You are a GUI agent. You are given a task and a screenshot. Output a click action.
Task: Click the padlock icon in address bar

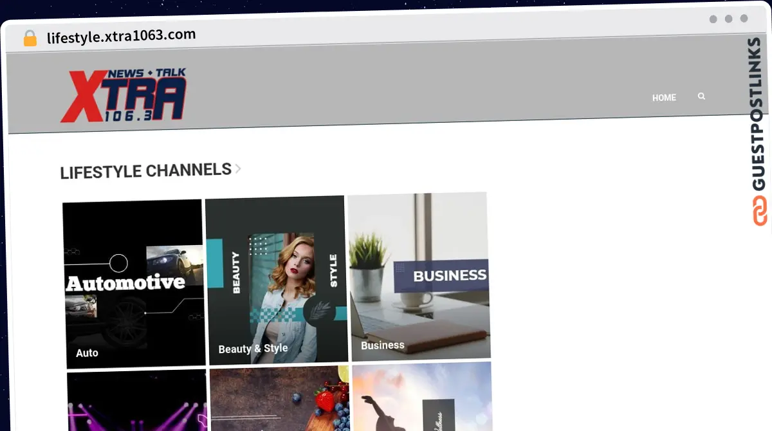coord(30,39)
